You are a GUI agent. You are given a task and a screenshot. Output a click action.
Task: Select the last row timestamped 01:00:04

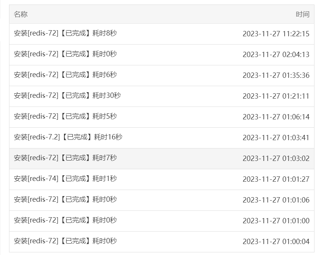(x=162, y=242)
